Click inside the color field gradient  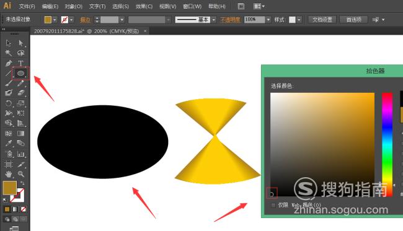coord(322,144)
